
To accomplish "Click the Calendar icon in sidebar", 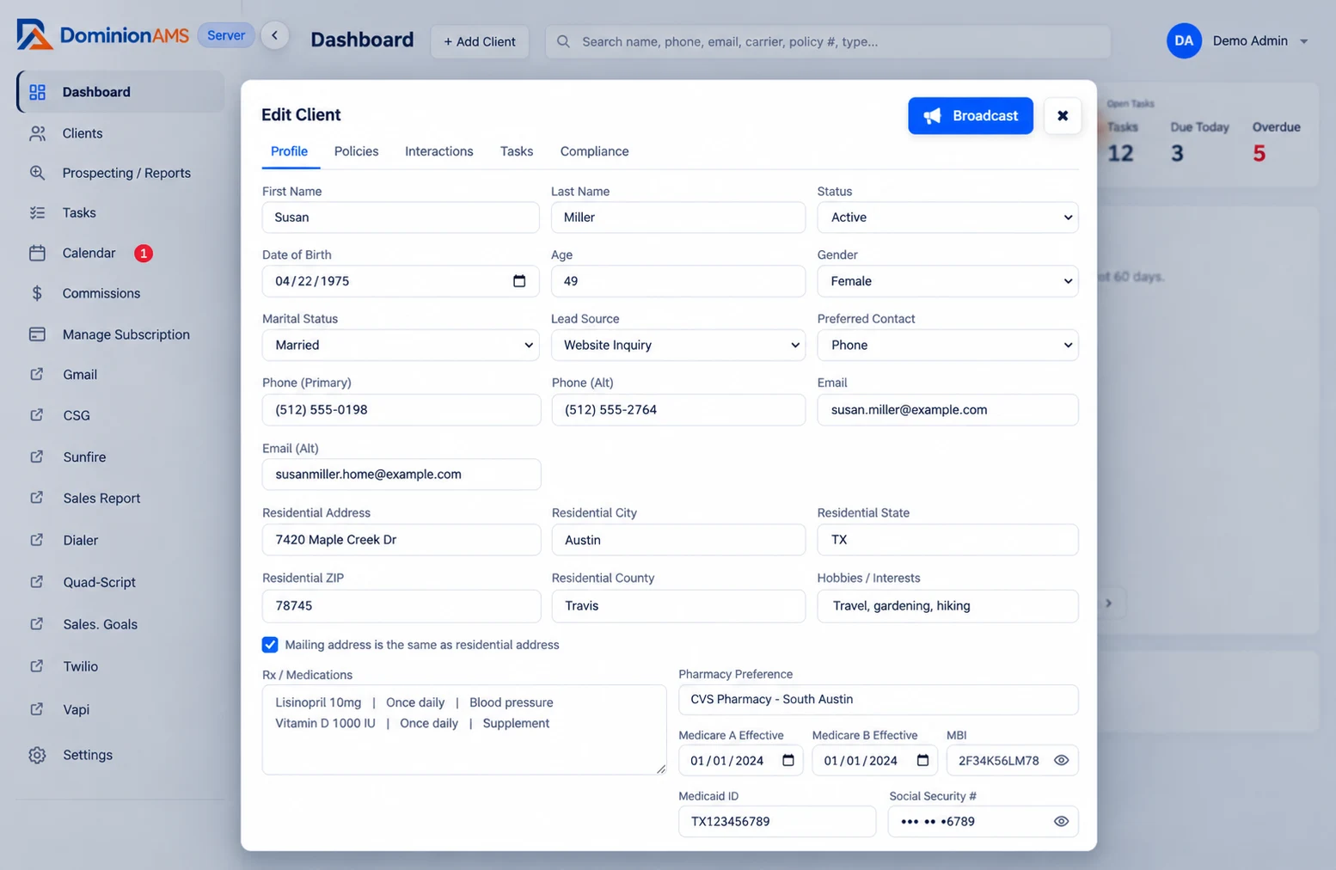I will 37,253.
